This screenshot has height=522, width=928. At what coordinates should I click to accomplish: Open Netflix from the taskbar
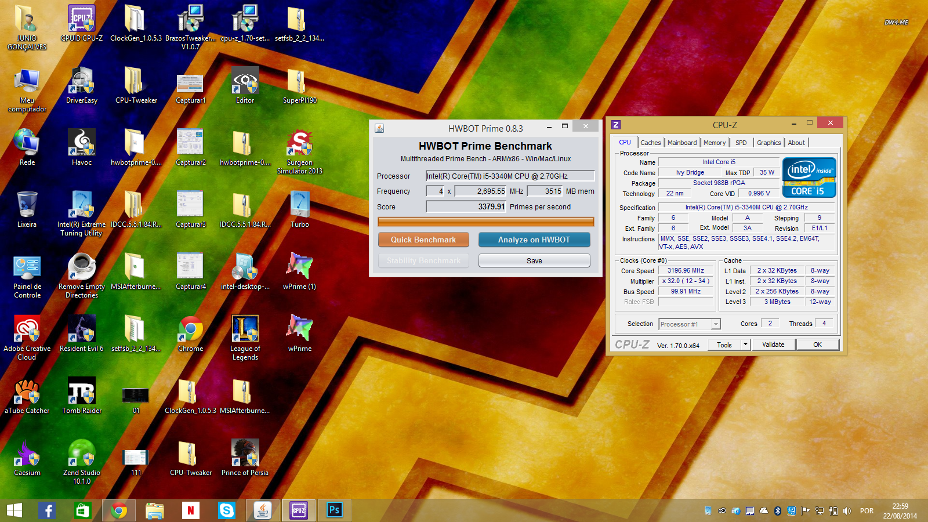click(190, 510)
